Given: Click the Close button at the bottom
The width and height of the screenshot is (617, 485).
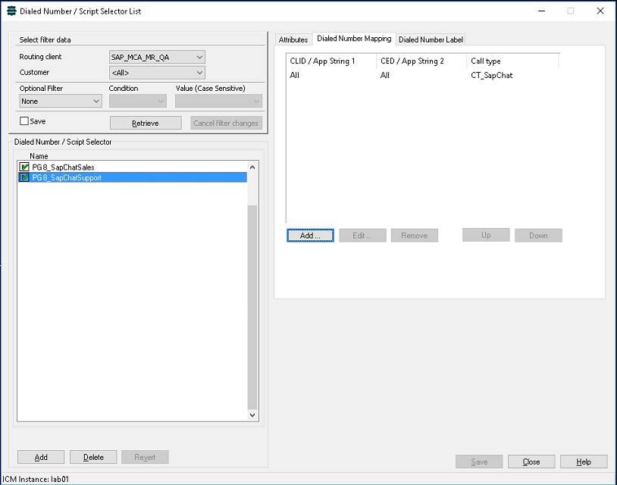Looking at the screenshot, I should 531,462.
